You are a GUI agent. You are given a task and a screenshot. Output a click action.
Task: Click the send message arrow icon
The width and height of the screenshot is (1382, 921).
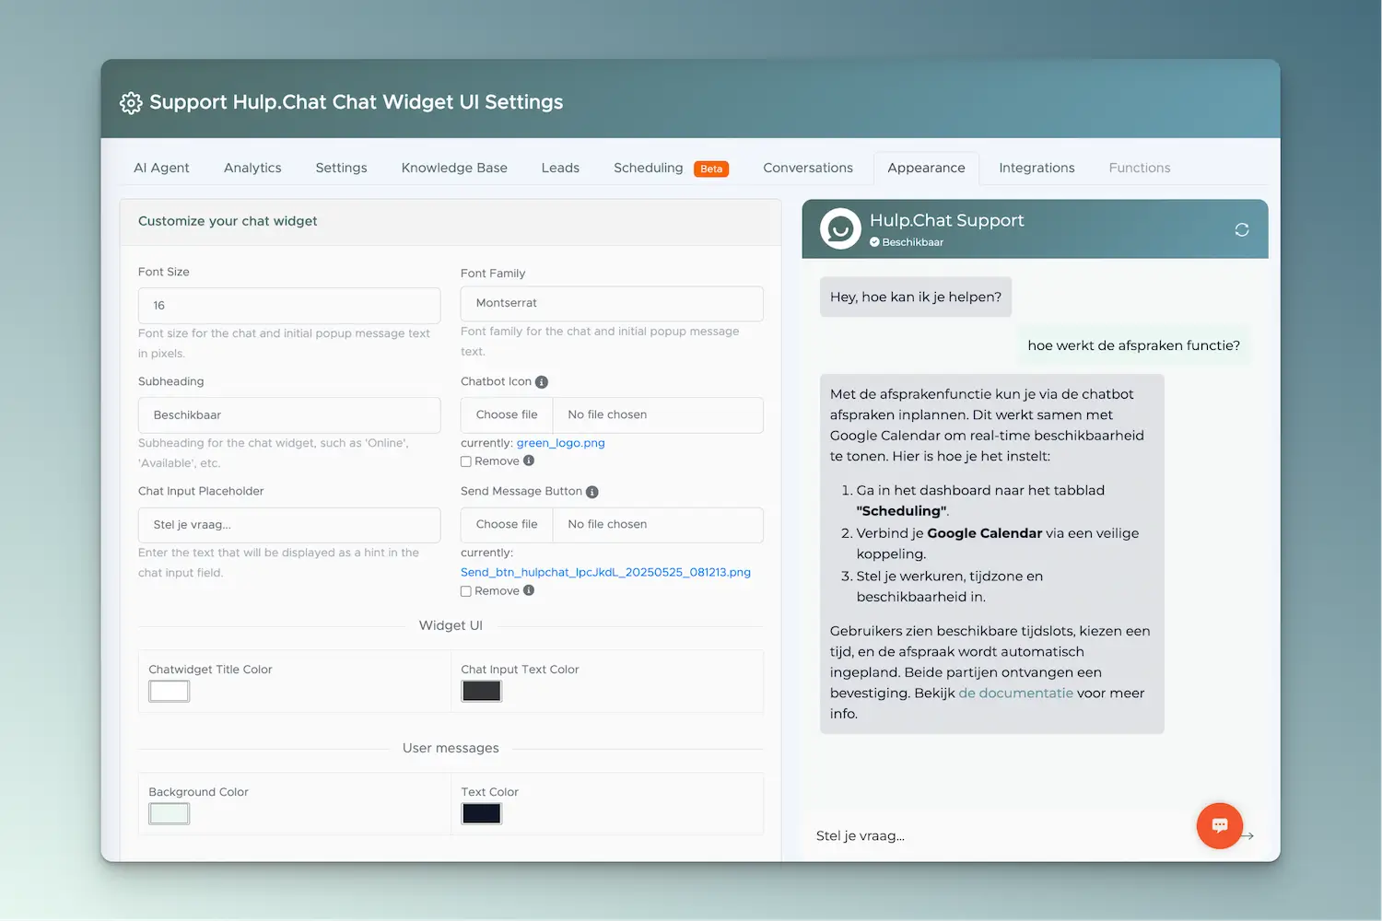(x=1248, y=836)
